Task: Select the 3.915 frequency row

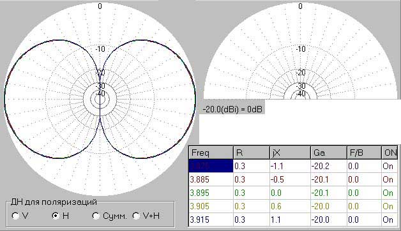Action: click(x=293, y=220)
